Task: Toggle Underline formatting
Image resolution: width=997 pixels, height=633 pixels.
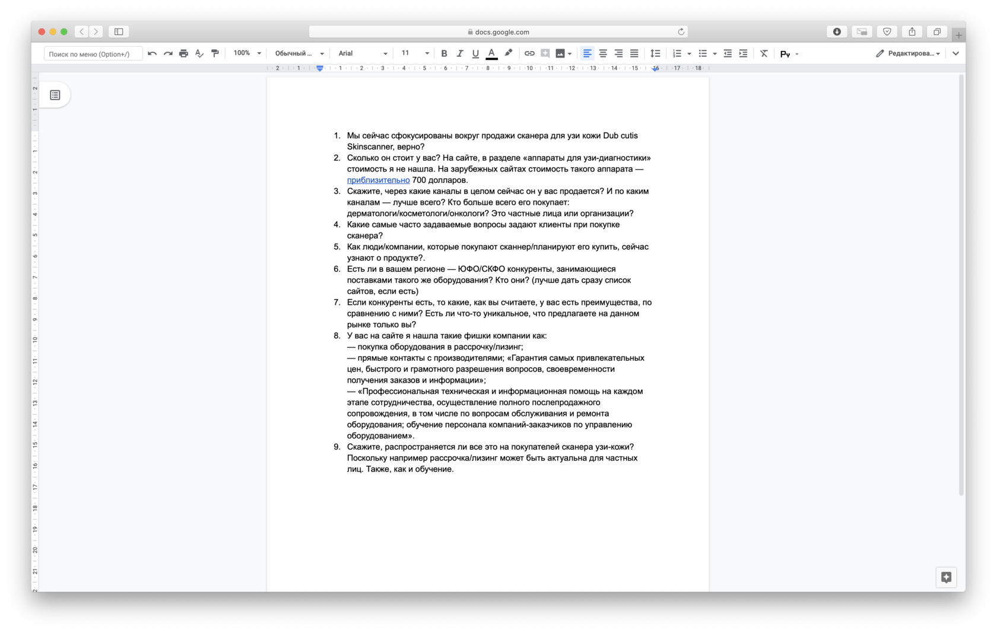Action: tap(475, 53)
